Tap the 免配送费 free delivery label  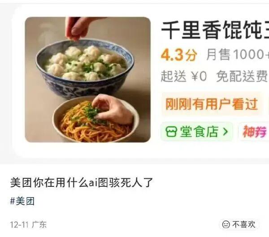[242, 76]
